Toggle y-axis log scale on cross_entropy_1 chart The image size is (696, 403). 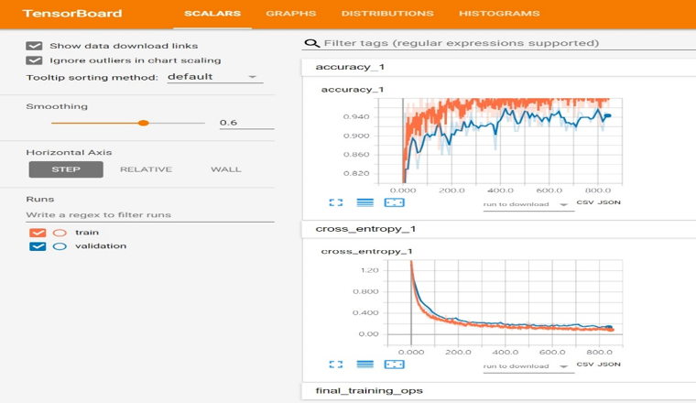364,364
